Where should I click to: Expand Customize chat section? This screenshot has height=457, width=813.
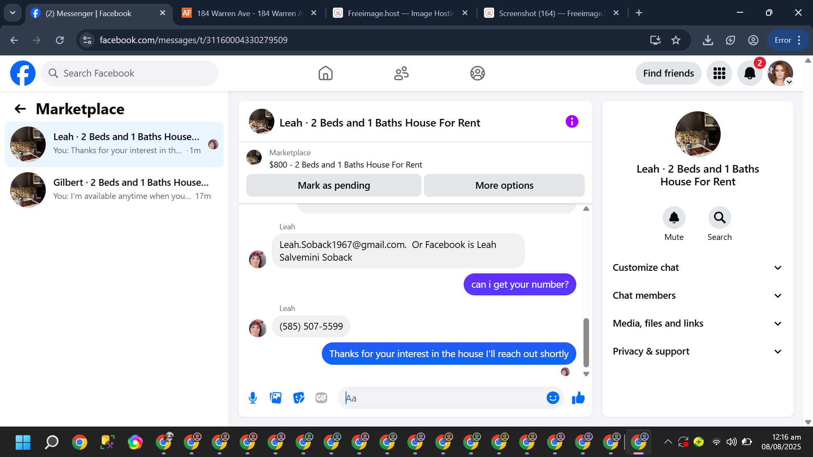pyautogui.click(x=697, y=267)
